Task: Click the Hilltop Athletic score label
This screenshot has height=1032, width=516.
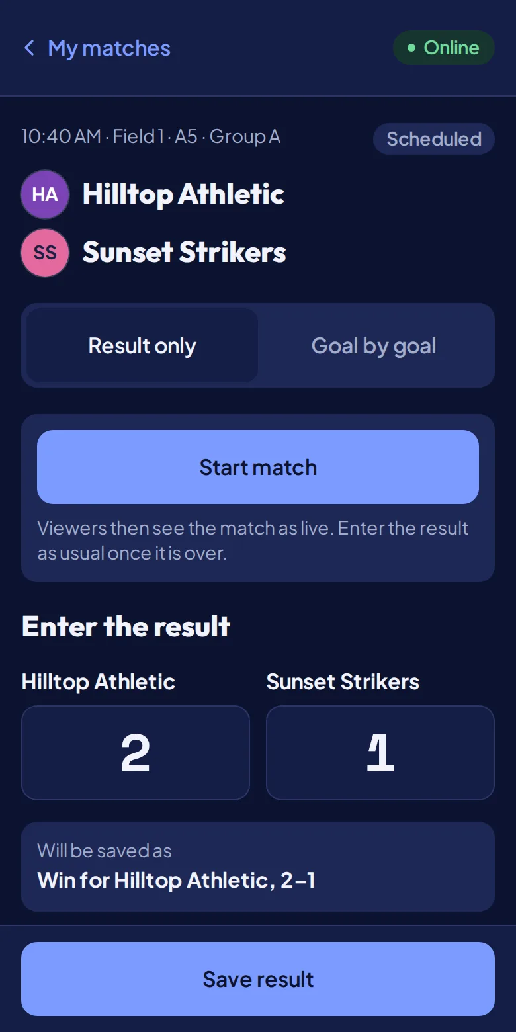Action: [x=99, y=682]
